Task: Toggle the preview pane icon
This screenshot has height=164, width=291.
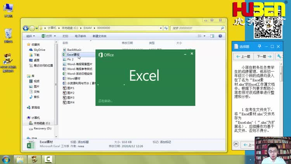Action: coord(213,36)
